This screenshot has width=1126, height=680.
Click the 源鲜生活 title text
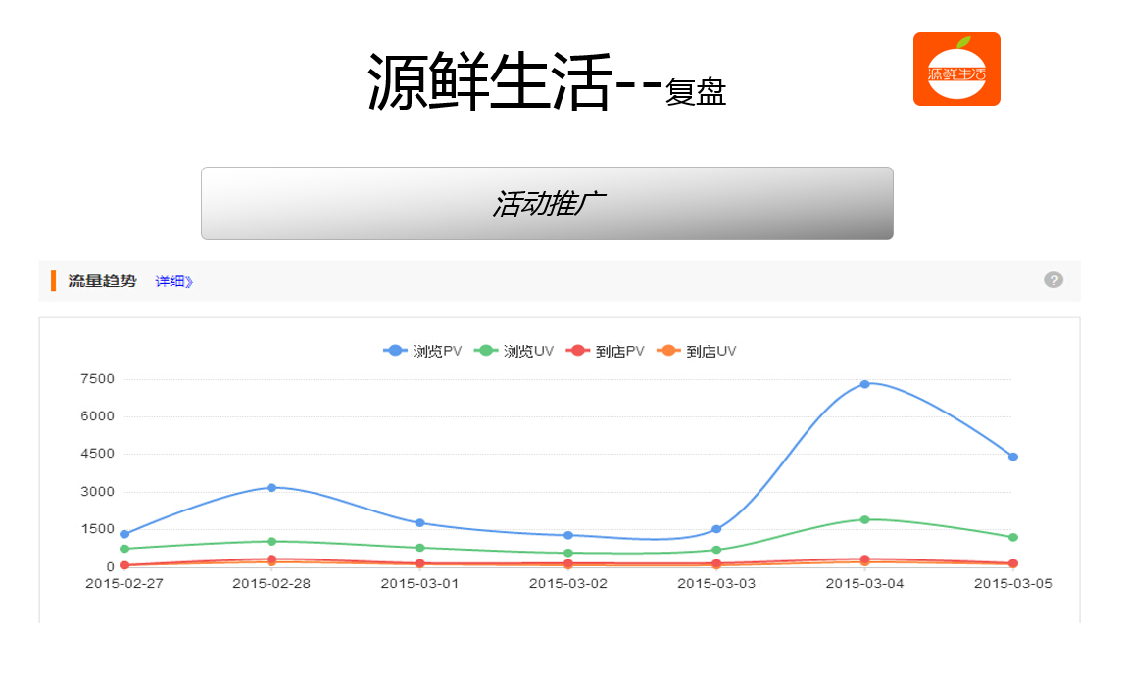[490, 81]
